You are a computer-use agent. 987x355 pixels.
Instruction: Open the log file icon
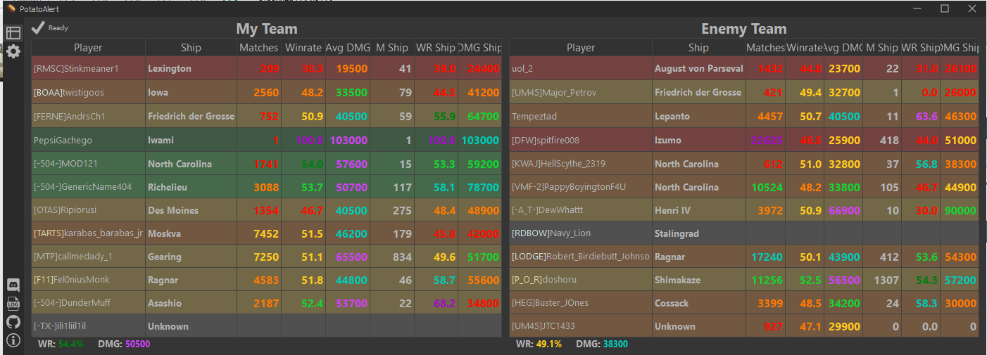click(13, 303)
